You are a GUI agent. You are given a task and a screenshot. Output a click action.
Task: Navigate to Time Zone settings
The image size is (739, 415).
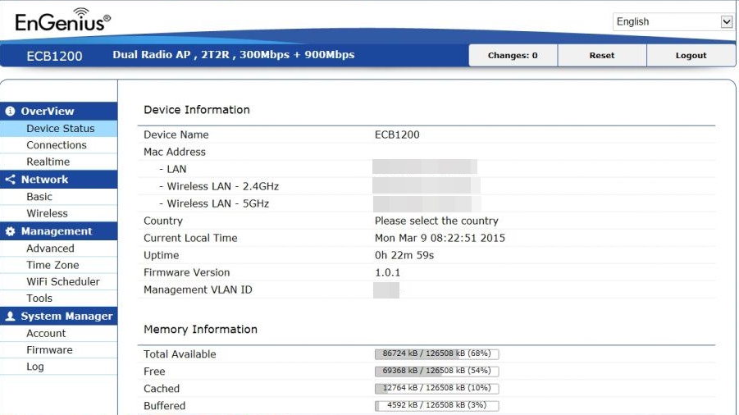click(52, 265)
